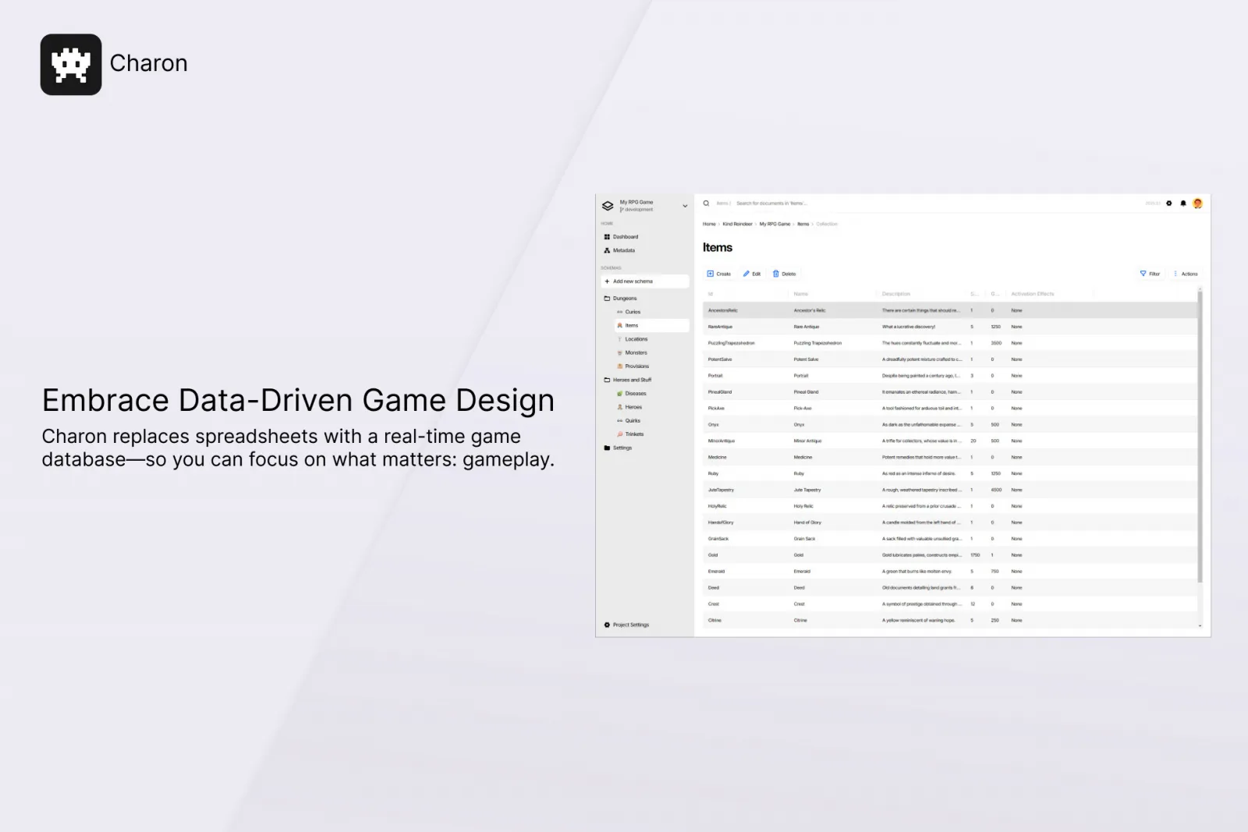Open the user avatar menu
This screenshot has height=832, width=1248.
[x=1197, y=204]
